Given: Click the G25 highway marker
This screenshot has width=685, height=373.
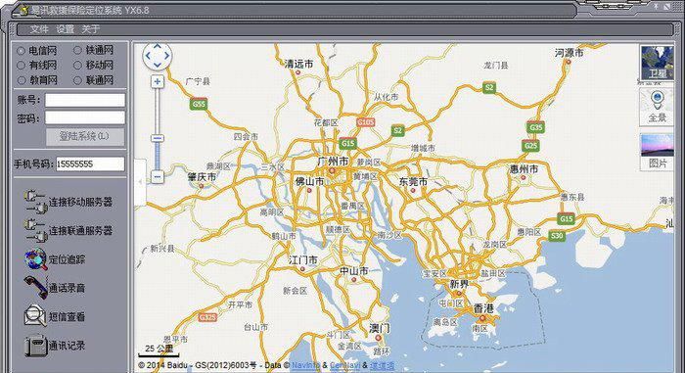Looking at the screenshot, I should click(x=530, y=146).
